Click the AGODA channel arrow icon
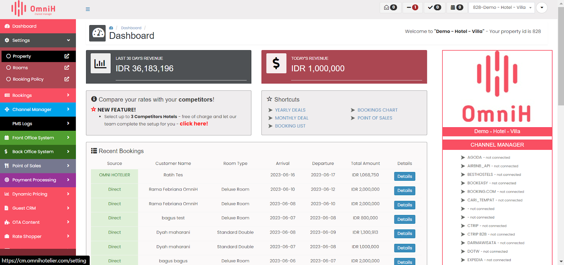 click(463, 158)
